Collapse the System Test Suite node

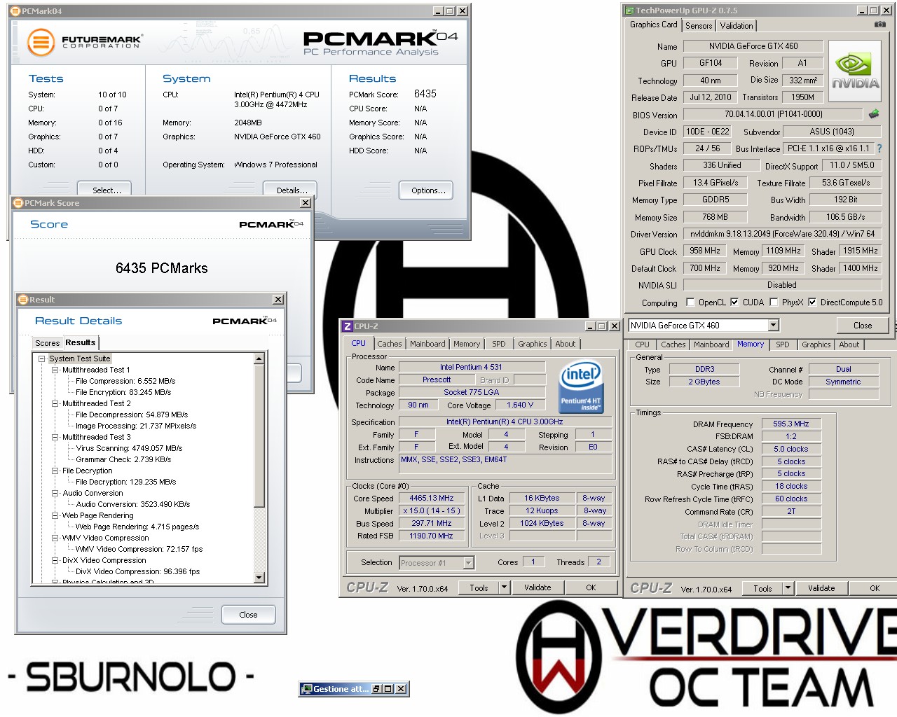(42, 358)
